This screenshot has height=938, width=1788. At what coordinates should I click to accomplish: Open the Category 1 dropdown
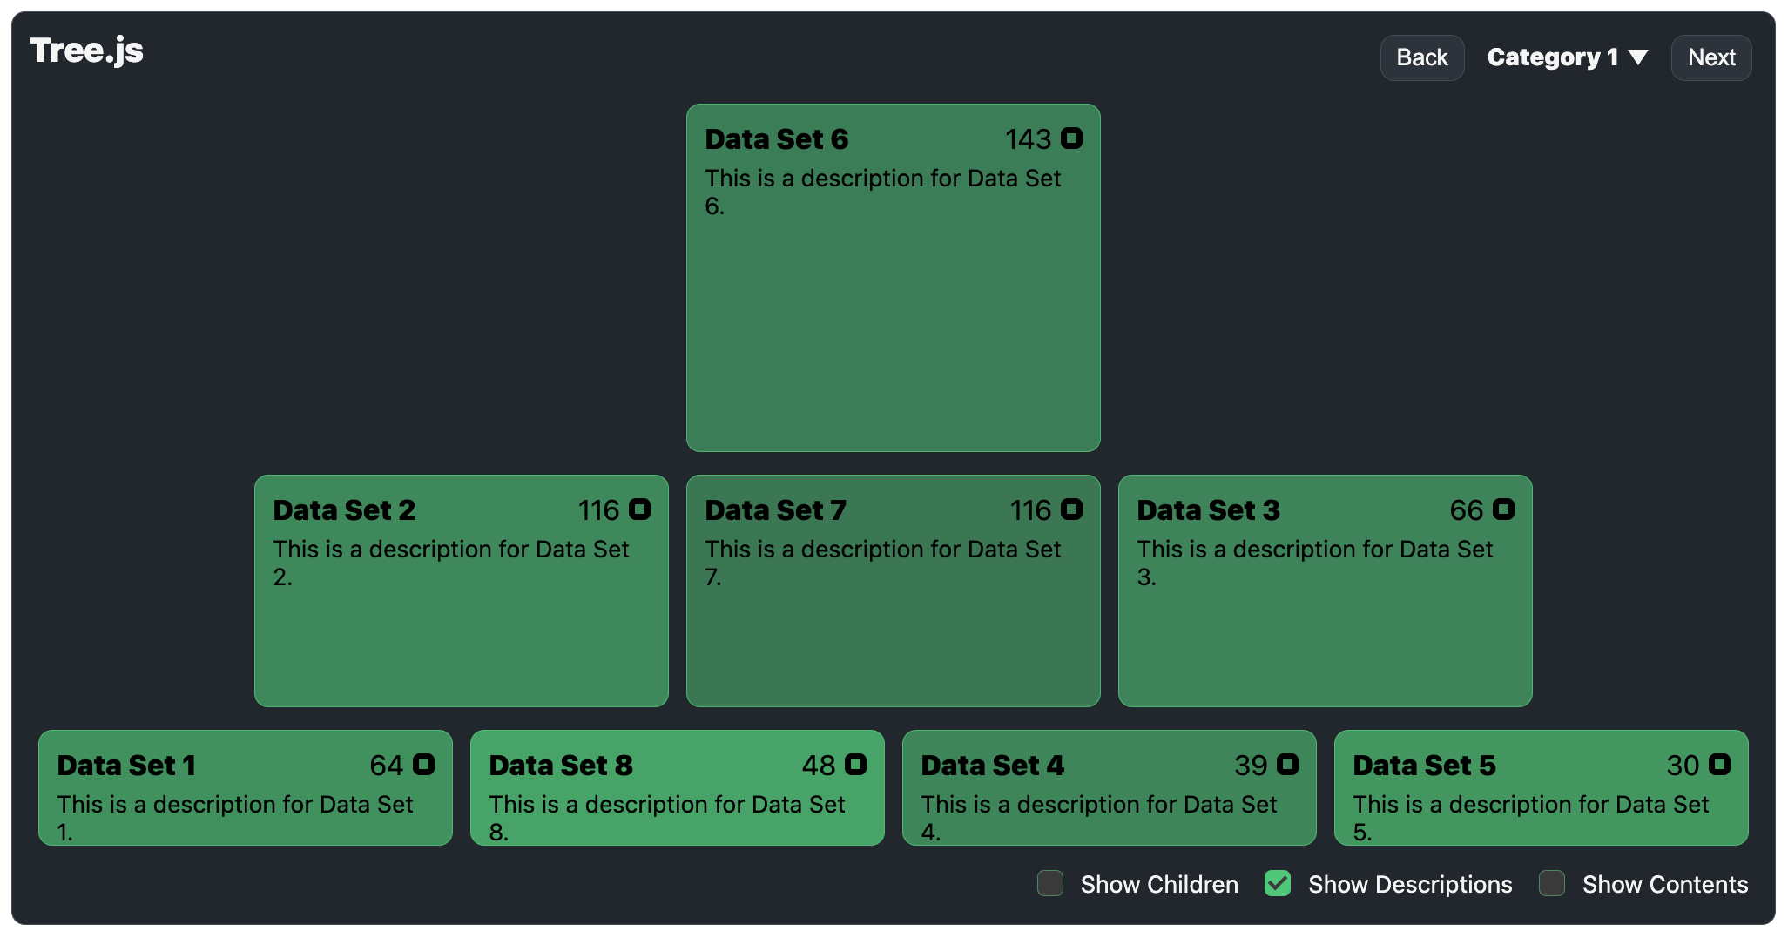point(1553,57)
